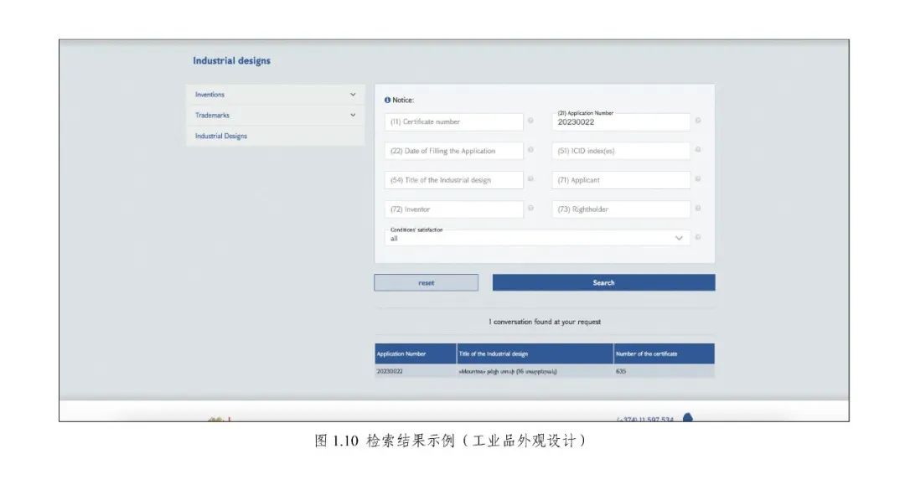Screen dimensions: 905x485
Task: Click help icon beside Certificate number field
Action: tap(530, 121)
